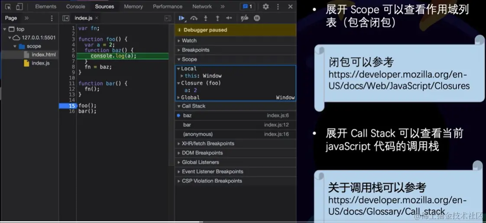Collapse the top frame tree node

point(5,29)
